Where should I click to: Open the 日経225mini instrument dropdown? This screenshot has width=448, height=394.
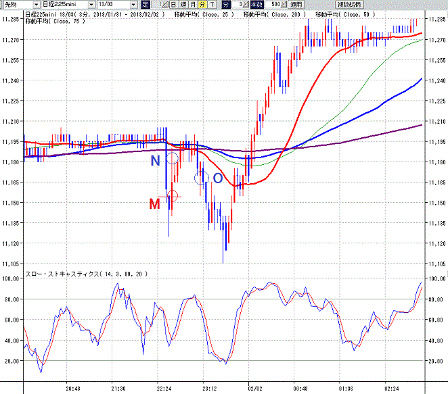click(91, 5)
